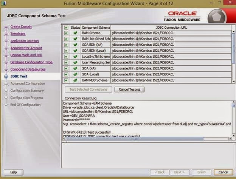Click the Next button
Screen dimensions: 236x179
pos(179,172)
